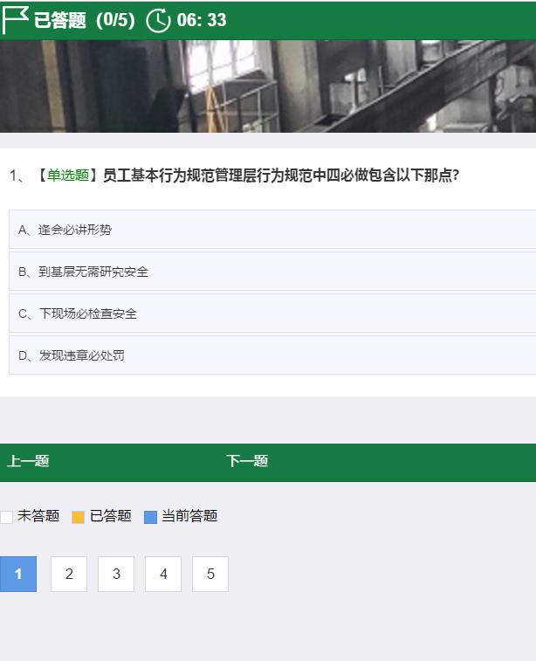
Task: Choose option D 发现违章必处罚
Action: 272,355
